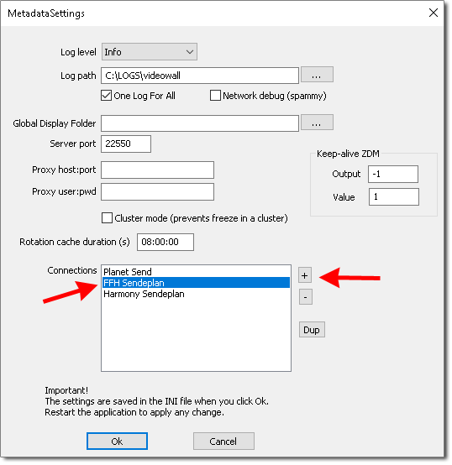Enable Network debug (spammy) checkbox
Image resolution: width=452 pixels, height=465 pixels.
[x=215, y=96]
